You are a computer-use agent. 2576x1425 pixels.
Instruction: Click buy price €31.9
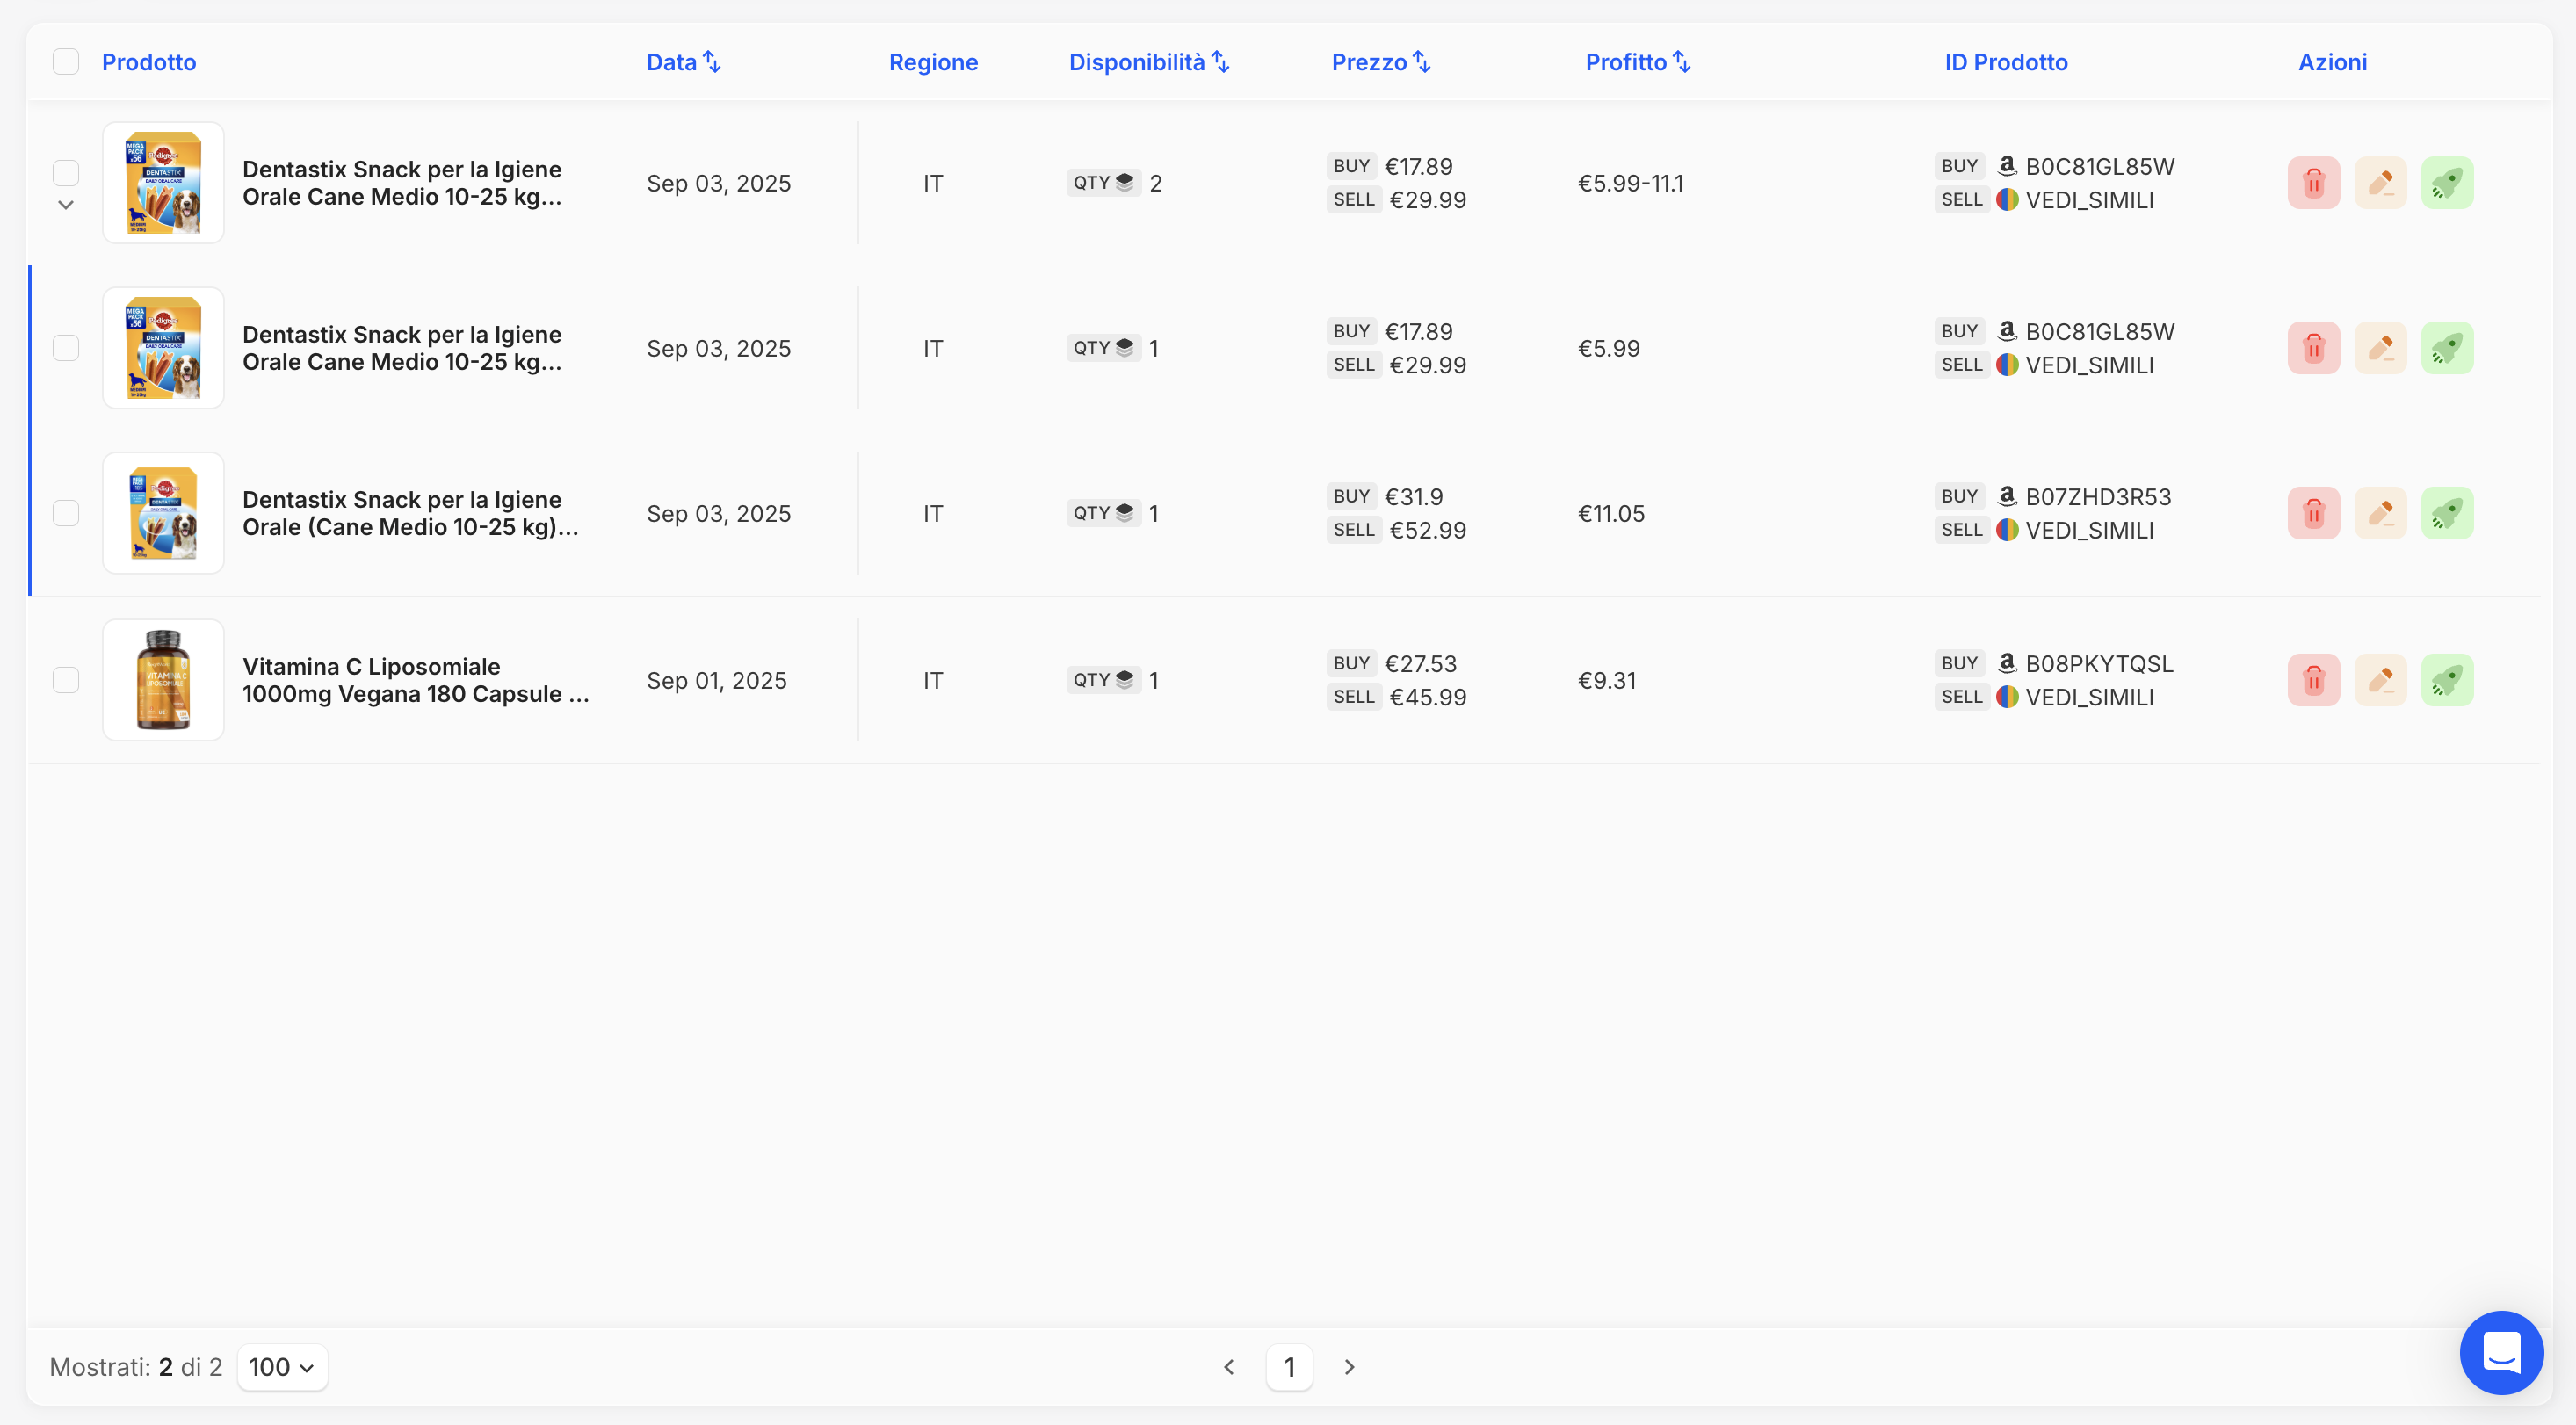point(1413,496)
